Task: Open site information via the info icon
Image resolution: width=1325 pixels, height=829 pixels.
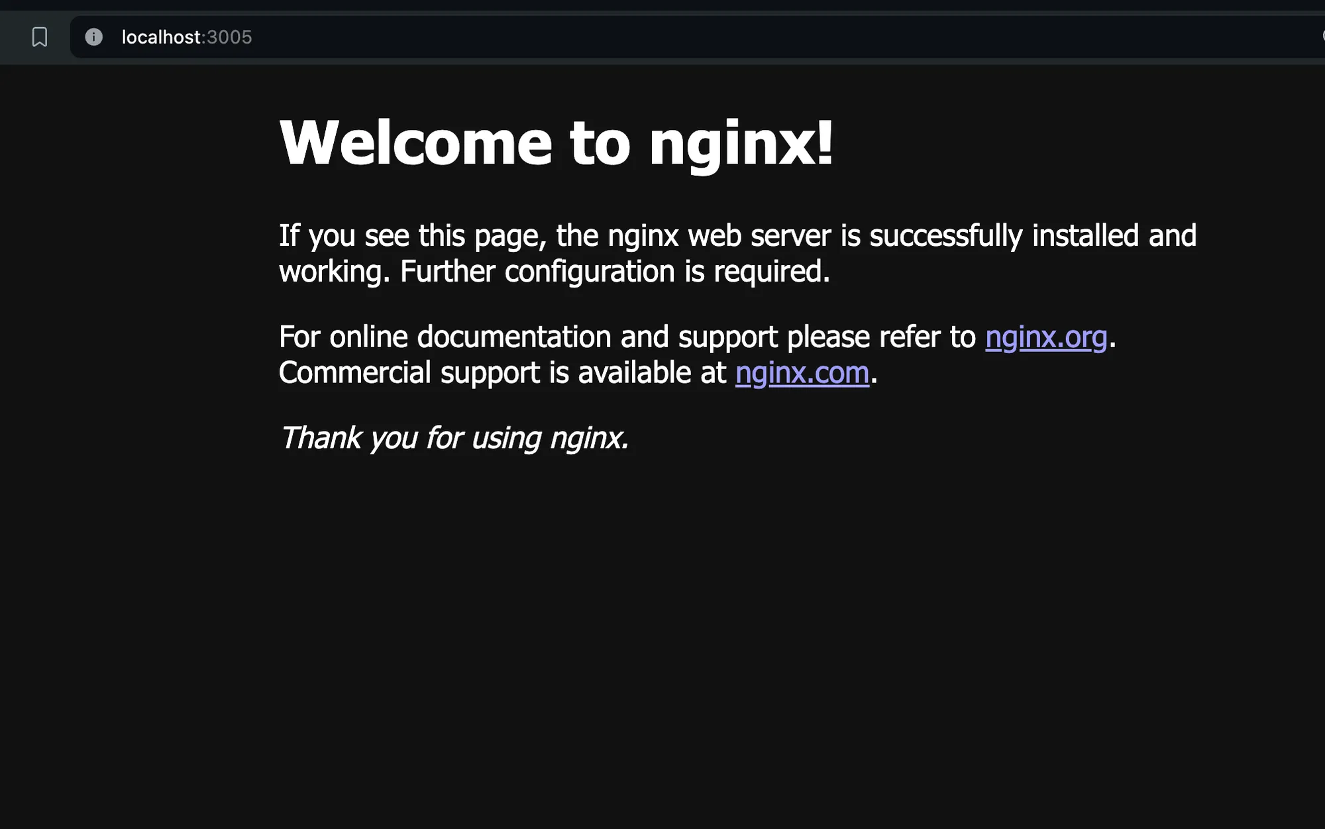Action: click(x=94, y=37)
